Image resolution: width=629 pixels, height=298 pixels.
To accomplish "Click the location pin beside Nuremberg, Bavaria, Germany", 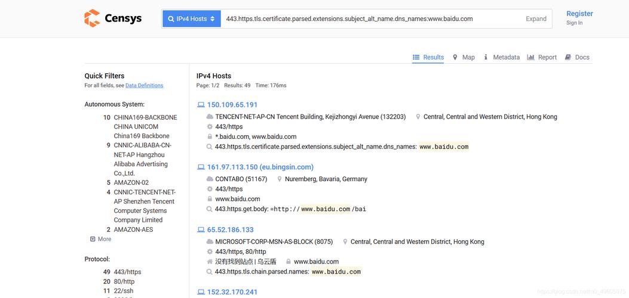I will pos(280,179).
